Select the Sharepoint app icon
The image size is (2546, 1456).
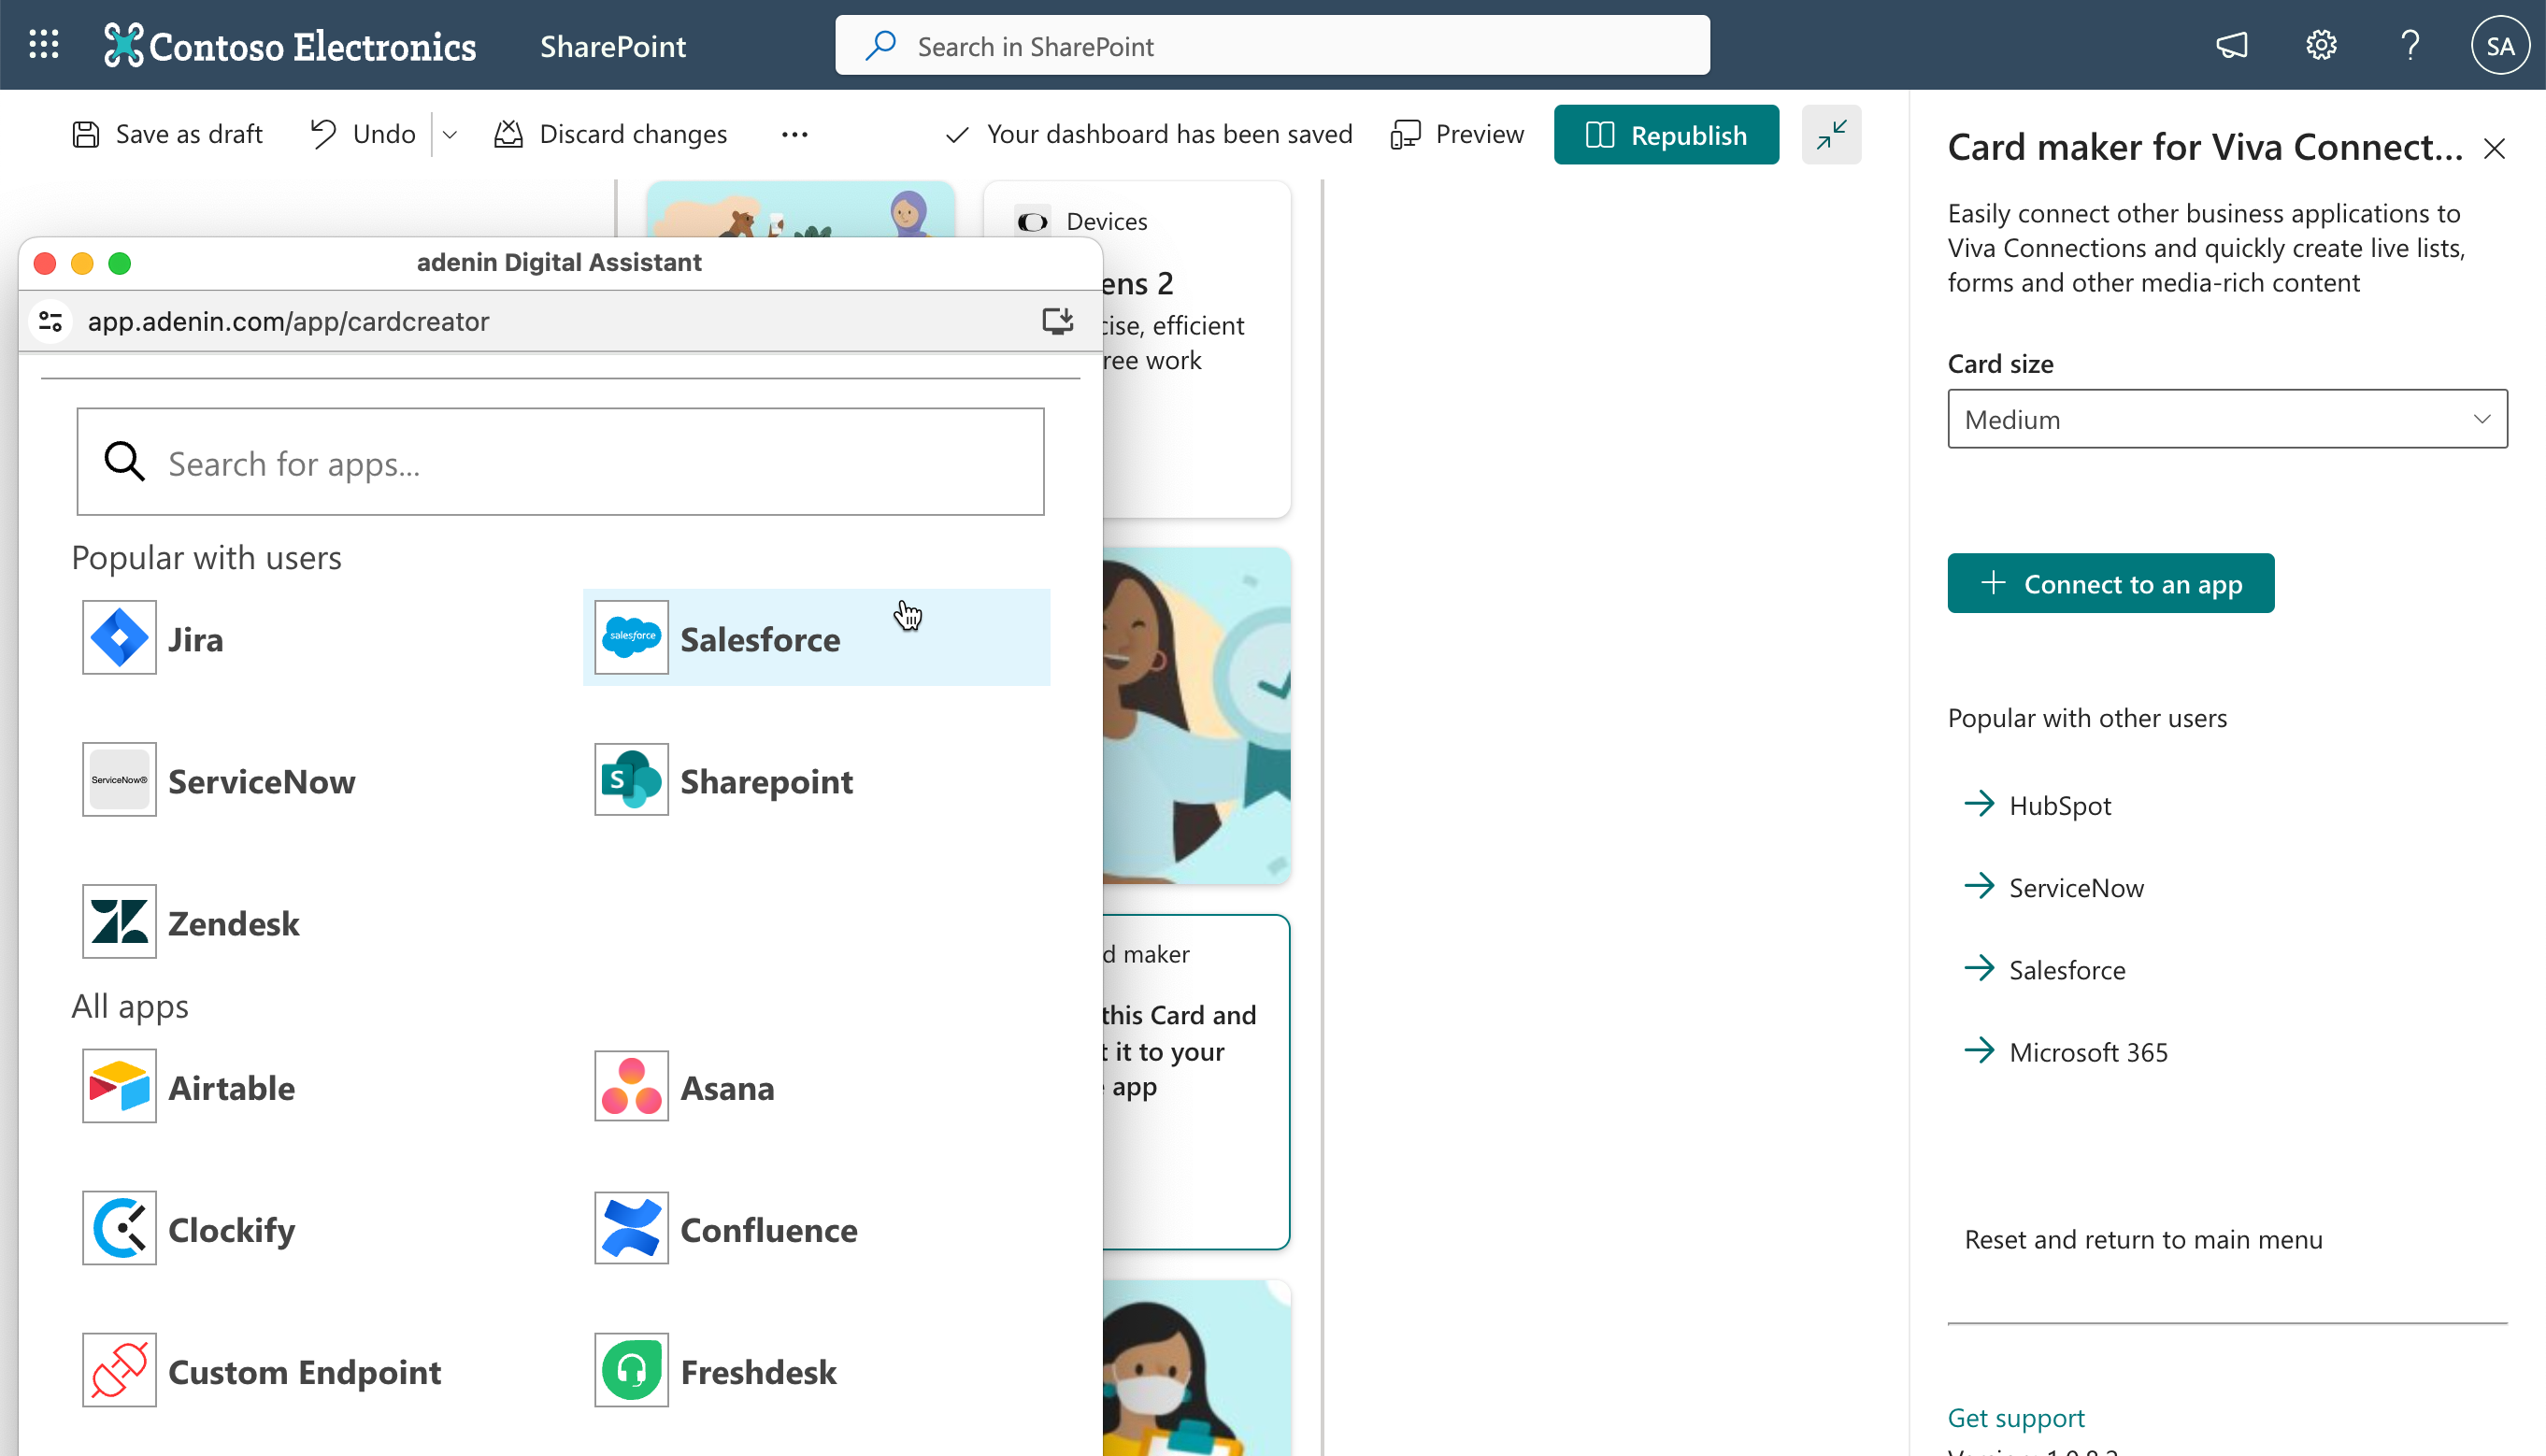pos(631,780)
